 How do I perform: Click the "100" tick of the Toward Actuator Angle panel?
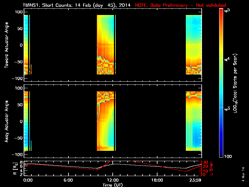pos(19,12)
